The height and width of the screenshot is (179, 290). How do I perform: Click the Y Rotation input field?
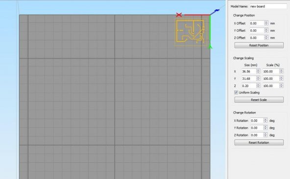pos(257,128)
